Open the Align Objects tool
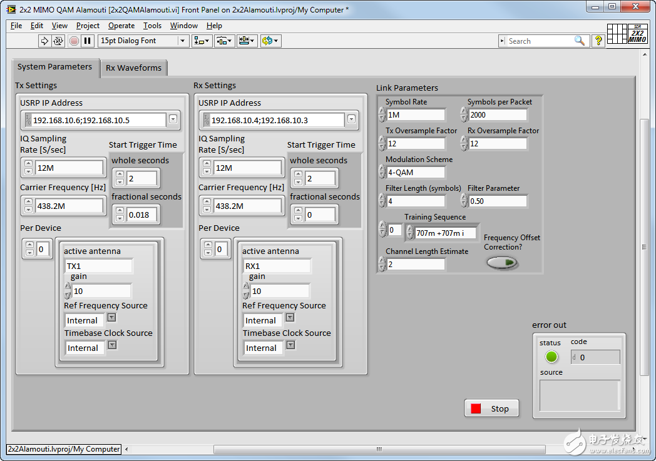 click(x=202, y=41)
